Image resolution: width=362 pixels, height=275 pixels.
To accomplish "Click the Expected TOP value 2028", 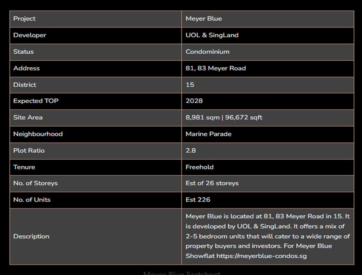I will point(194,101).
